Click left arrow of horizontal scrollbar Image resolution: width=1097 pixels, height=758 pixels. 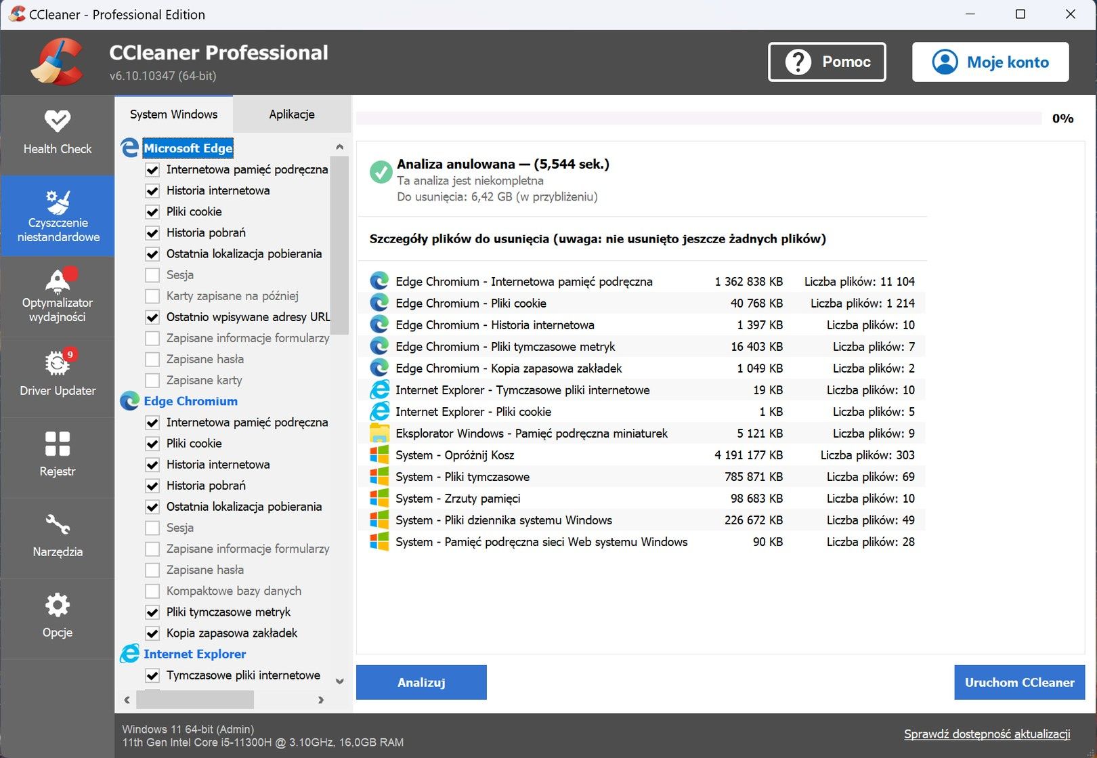point(127,700)
